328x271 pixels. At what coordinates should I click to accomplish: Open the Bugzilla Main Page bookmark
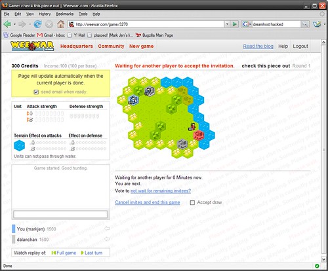[x=154, y=35]
